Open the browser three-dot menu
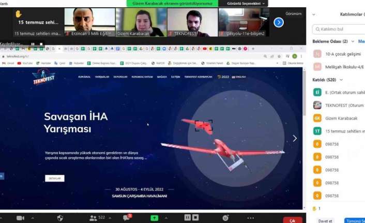This screenshot has height=223, width=365. [301, 56]
